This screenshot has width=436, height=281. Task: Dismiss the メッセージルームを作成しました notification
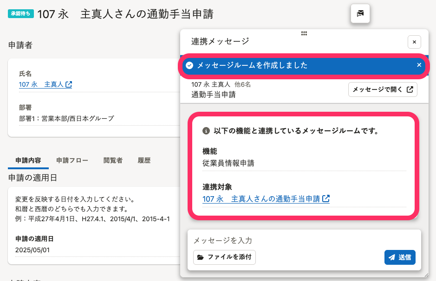(419, 65)
